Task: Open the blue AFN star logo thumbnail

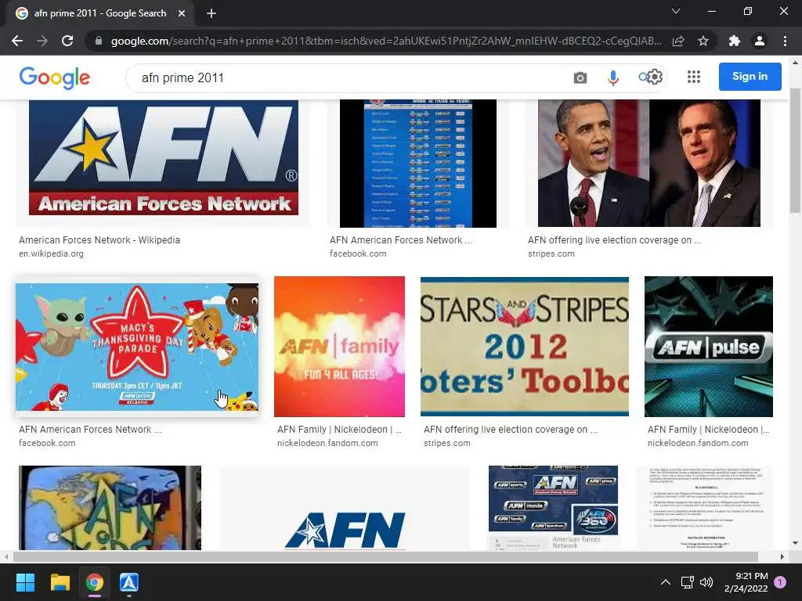Action: [x=345, y=507]
